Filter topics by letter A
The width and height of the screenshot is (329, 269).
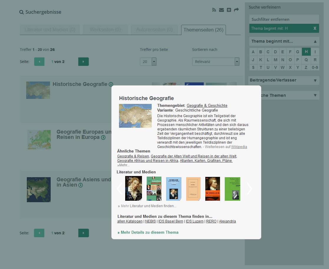[253, 52]
